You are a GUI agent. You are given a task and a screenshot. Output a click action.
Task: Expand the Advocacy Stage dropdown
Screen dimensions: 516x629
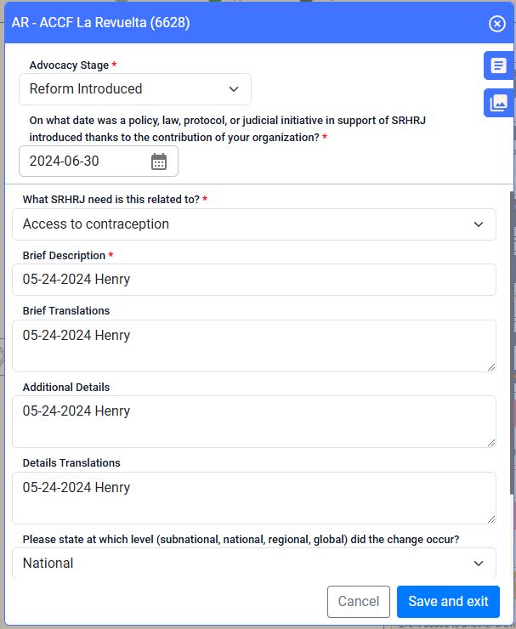pyautogui.click(x=135, y=89)
